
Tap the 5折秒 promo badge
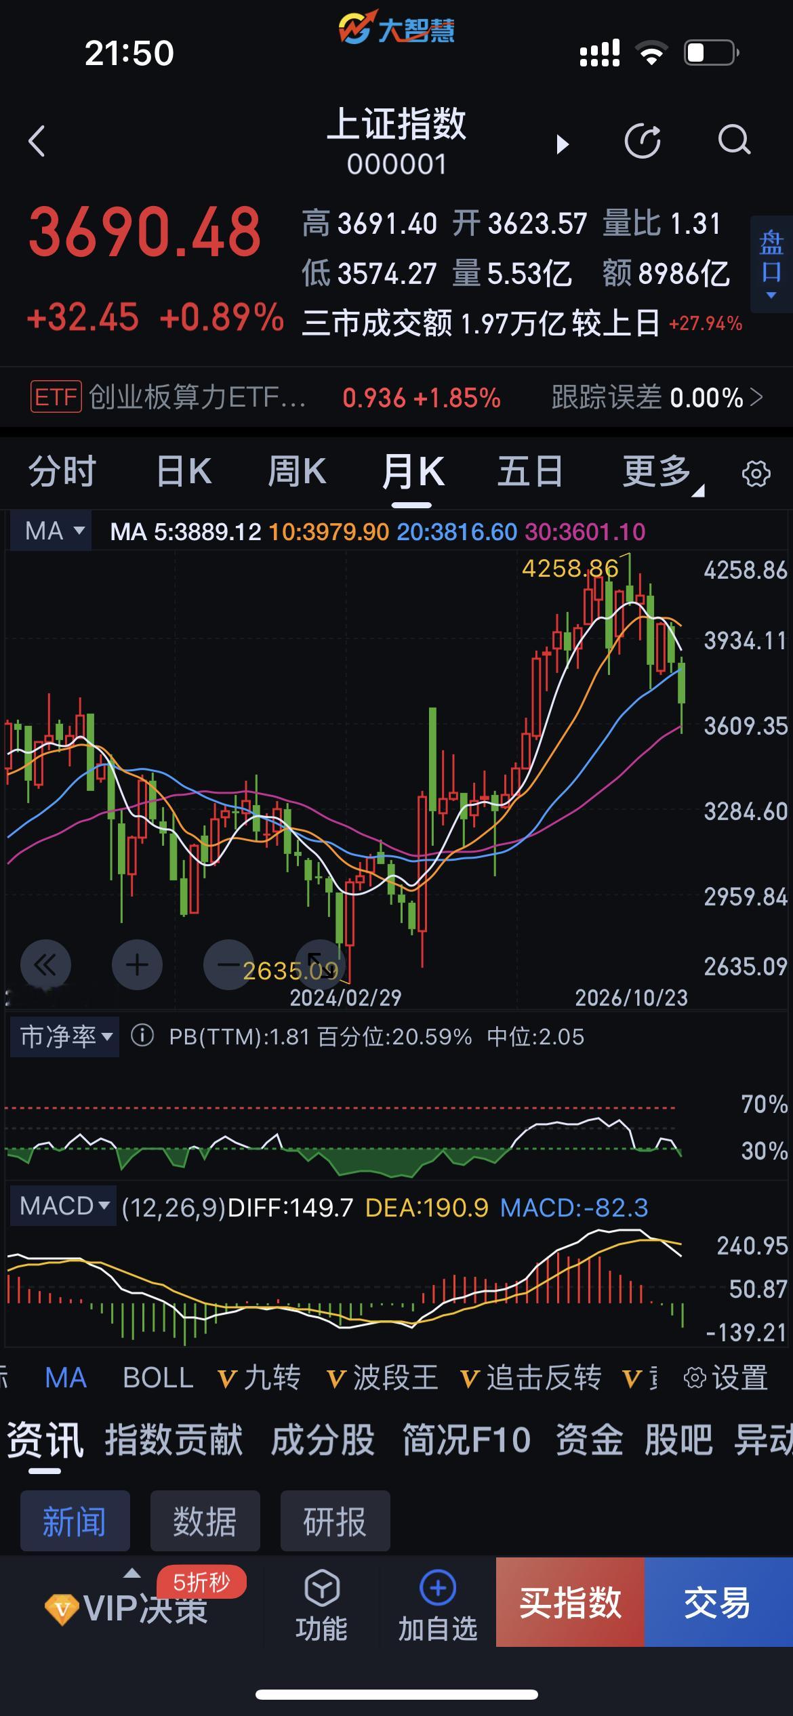pyautogui.click(x=201, y=1582)
